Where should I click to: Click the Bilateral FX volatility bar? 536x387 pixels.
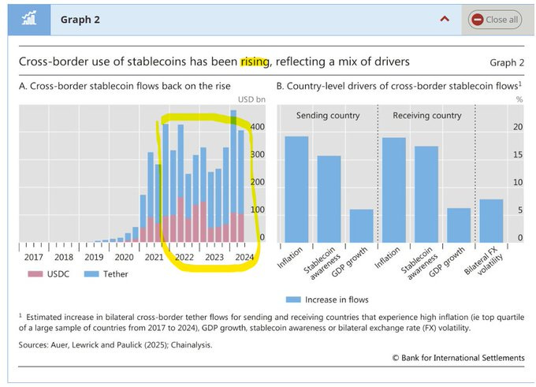491,221
